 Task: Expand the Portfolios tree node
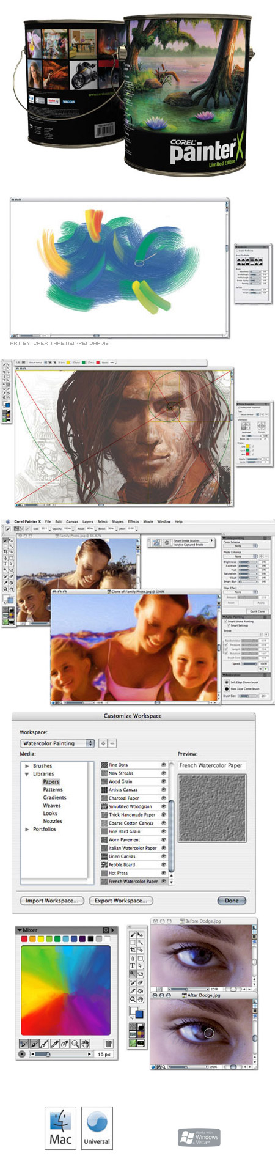point(27,829)
